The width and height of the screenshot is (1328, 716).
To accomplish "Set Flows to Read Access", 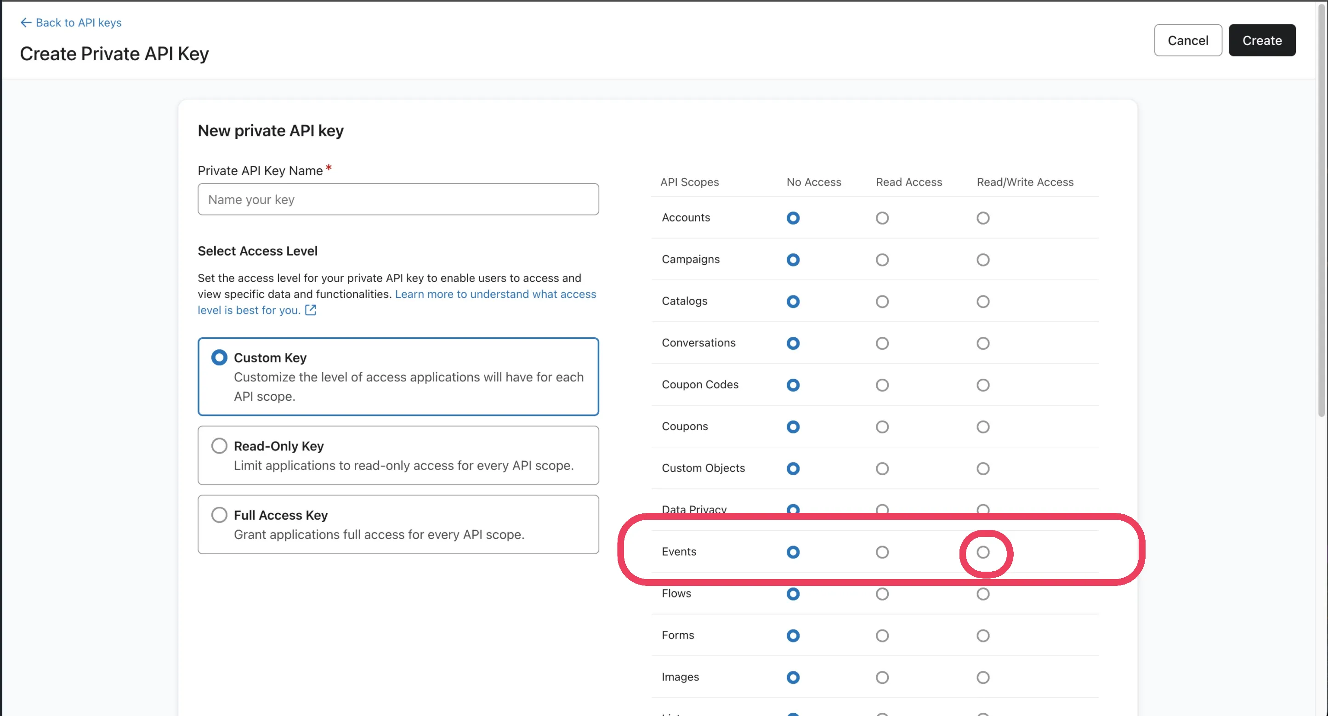I will coord(882,594).
